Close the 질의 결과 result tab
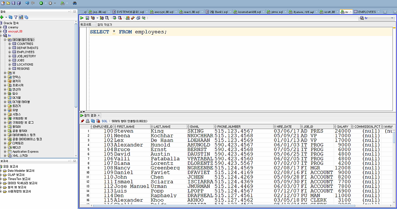This screenshot has height=209, width=397. (99, 115)
